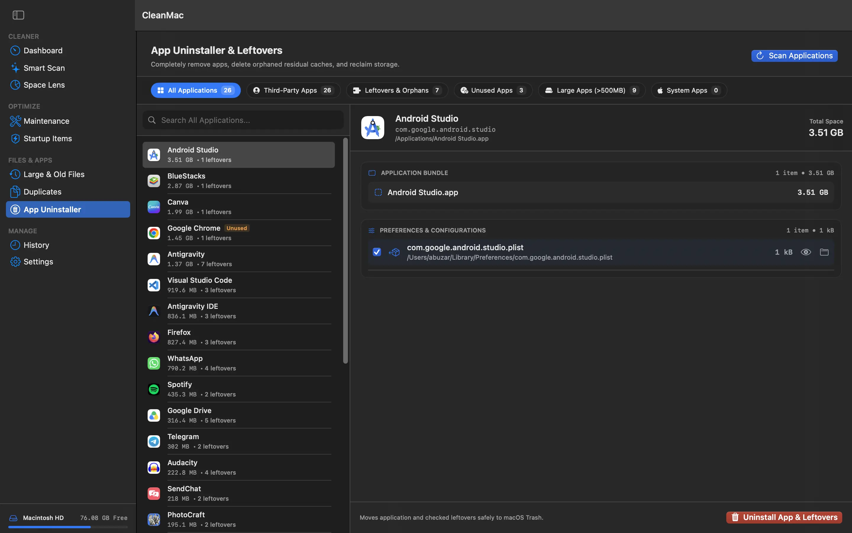852x533 pixels.
Task: Open History page
Action: [x=68, y=245]
